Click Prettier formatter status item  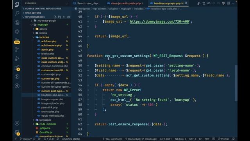[x=223, y=139]
